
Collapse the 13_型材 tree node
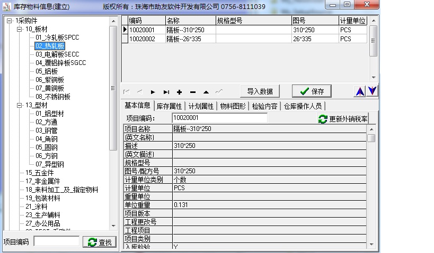tap(20, 105)
